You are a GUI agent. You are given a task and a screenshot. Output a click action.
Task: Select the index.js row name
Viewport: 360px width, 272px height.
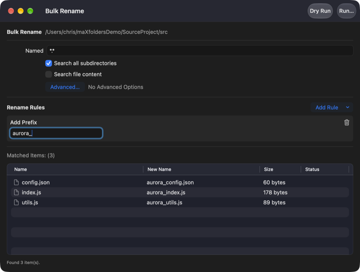click(x=32, y=193)
